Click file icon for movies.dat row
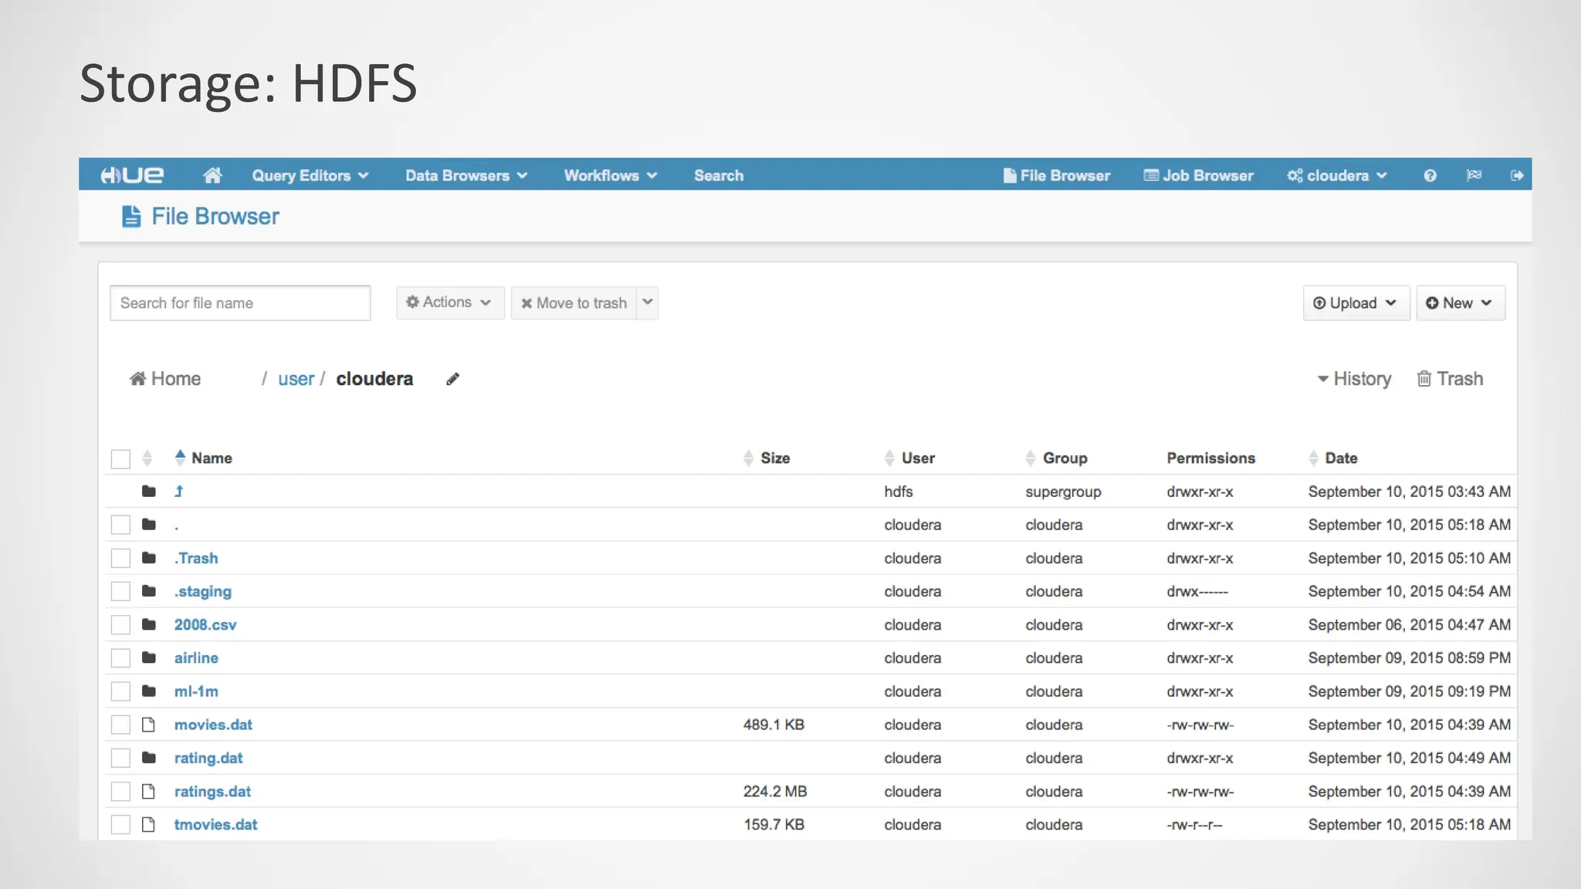 pos(149,725)
